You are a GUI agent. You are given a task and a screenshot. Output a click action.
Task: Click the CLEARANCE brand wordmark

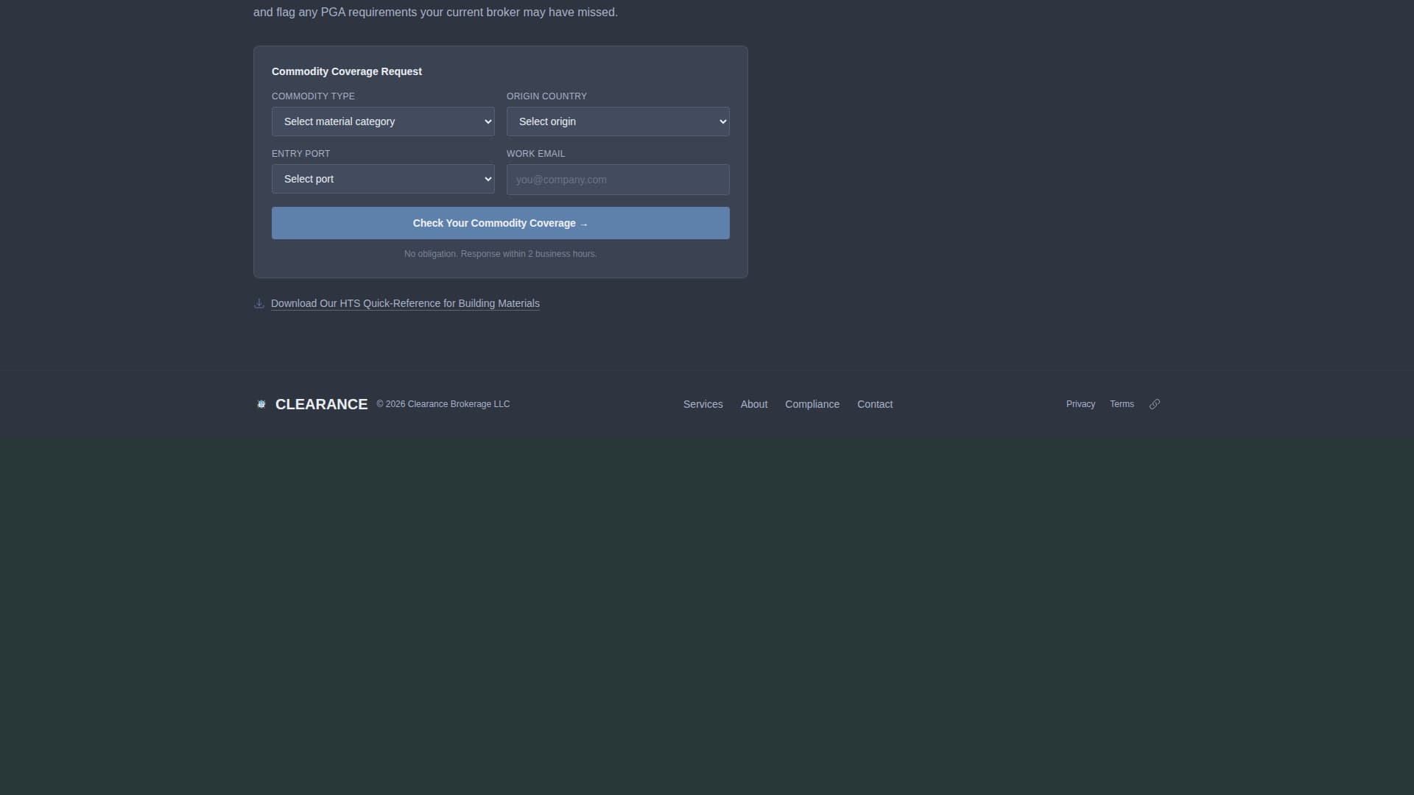pos(321,404)
